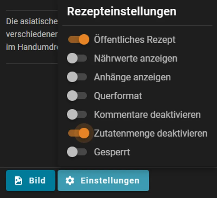Select the Kommentare deaktivieren label text
Screen dimensions: 217x198
tap(147, 115)
